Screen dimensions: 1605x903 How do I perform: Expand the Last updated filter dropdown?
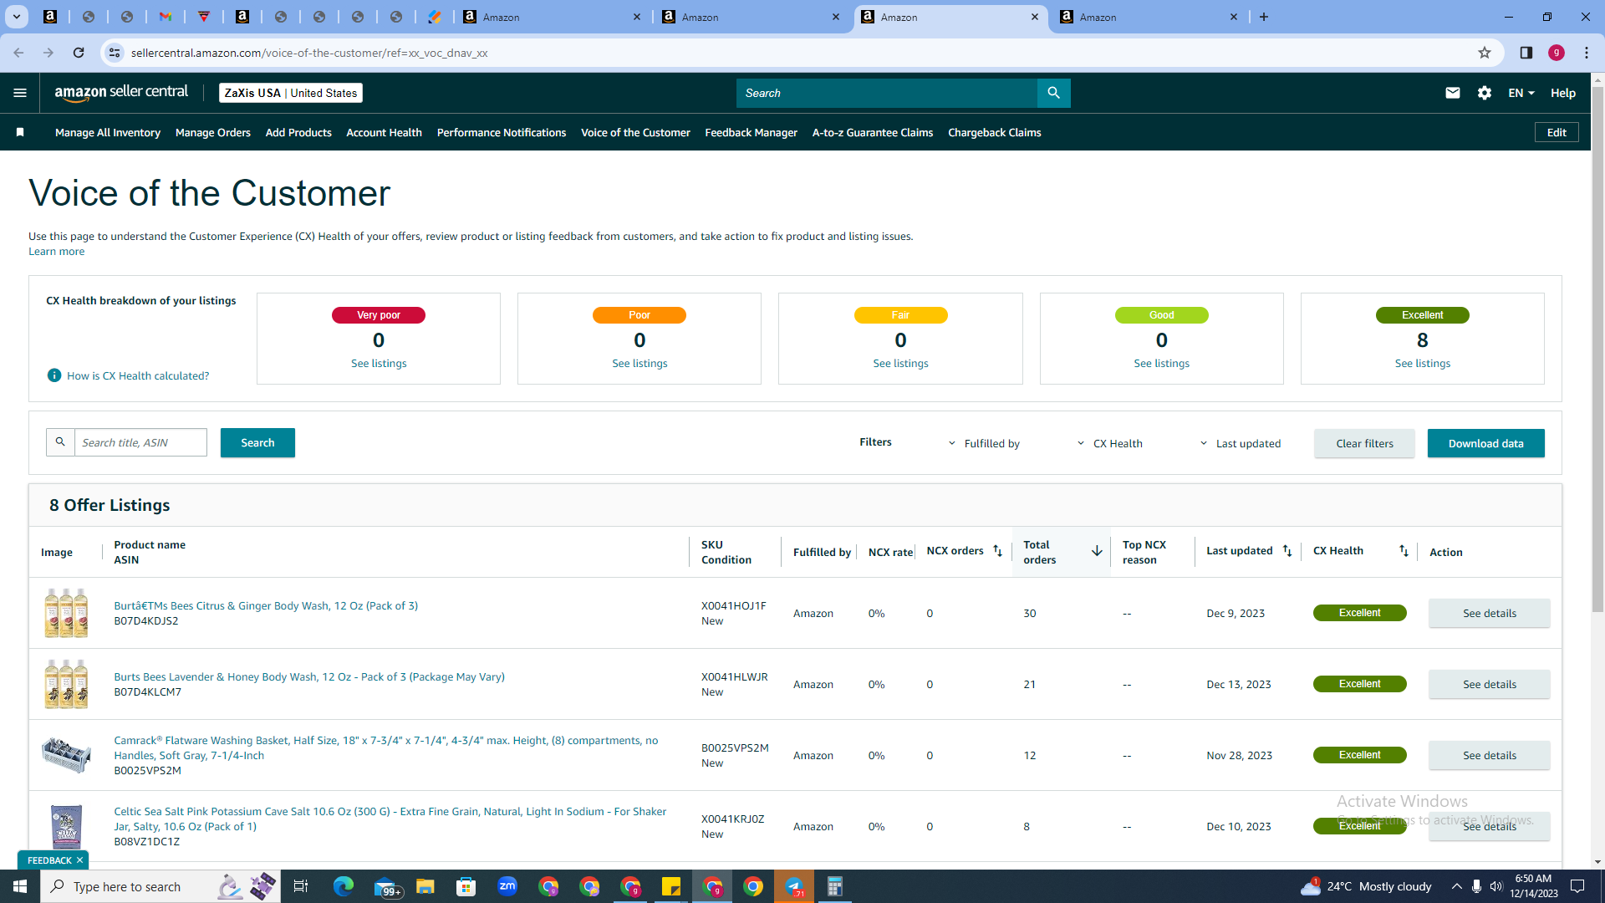[1241, 443]
